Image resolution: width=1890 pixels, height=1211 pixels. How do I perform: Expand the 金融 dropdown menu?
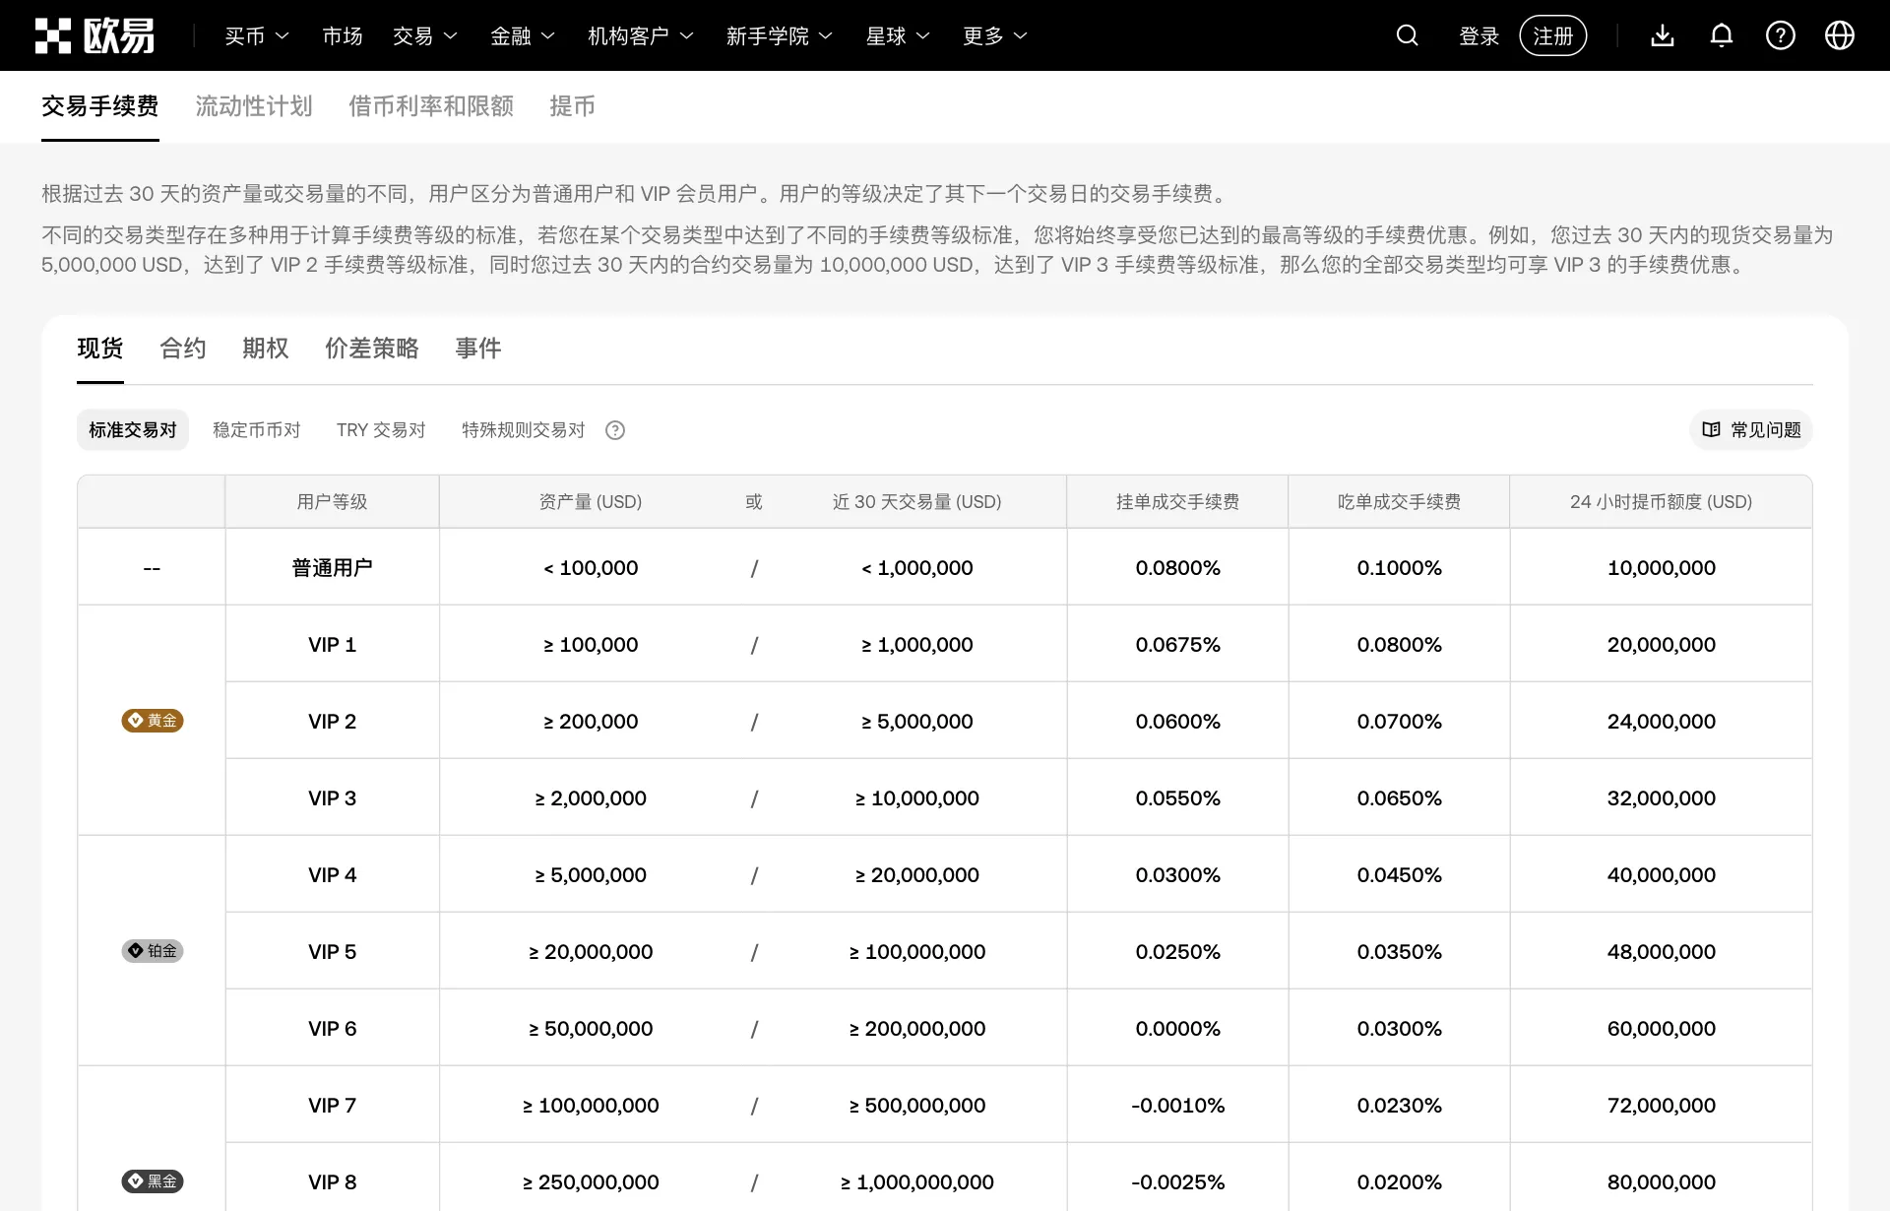click(523, 35)
